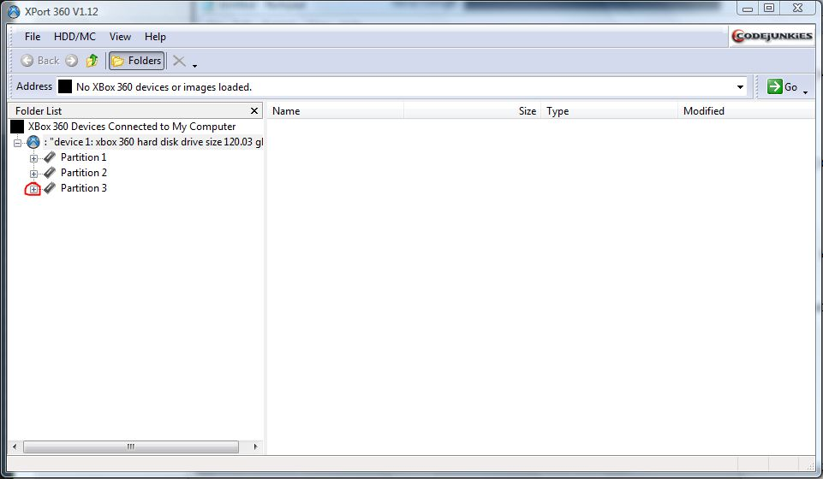Click XPort 360 title bar app icon

pos(14,11)
